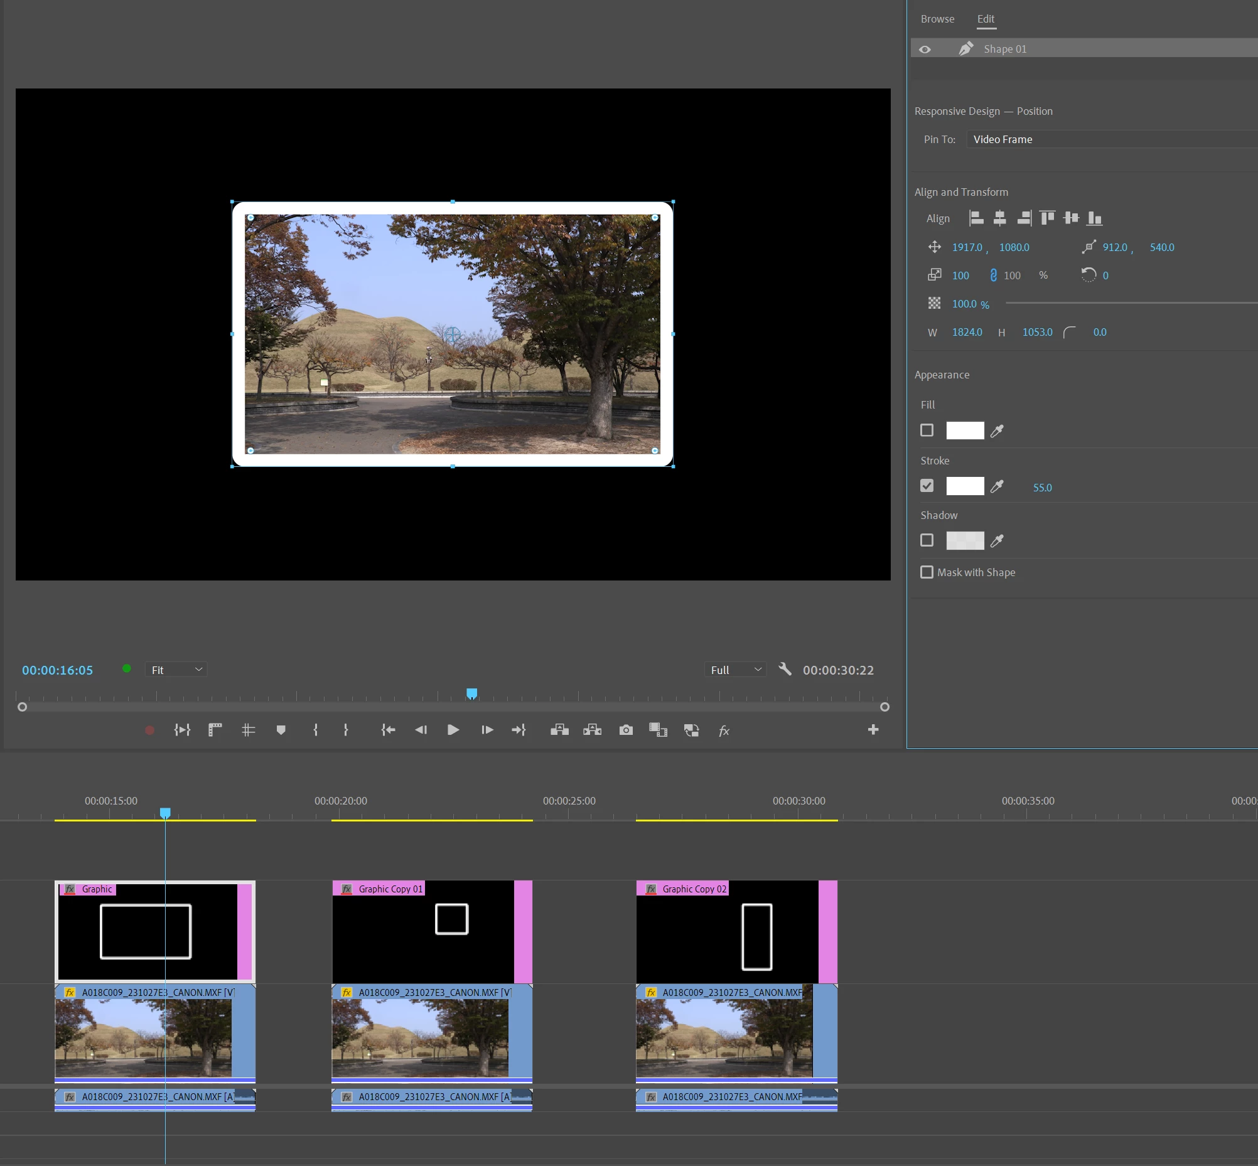Screen dimensions: 1258x1166
Task: Open the Full playback resolution dropdown
Action: (x=735, y=670)
